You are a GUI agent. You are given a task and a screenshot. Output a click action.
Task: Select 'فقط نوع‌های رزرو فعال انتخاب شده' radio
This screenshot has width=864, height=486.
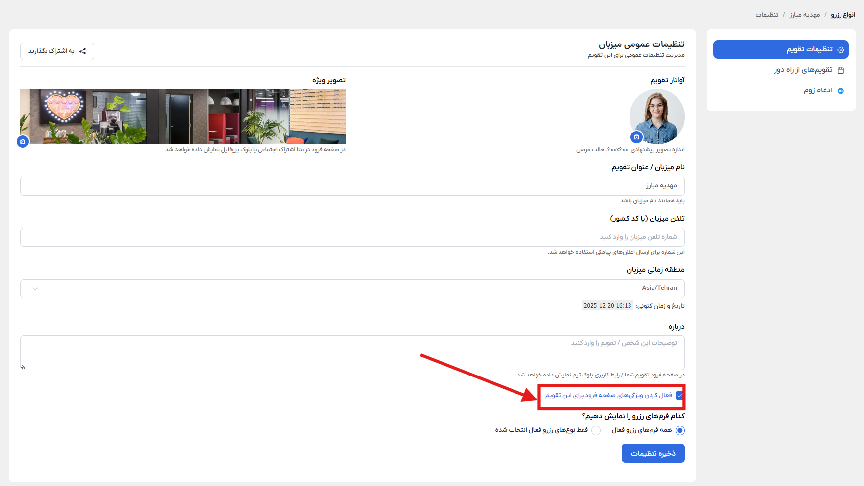596,430
